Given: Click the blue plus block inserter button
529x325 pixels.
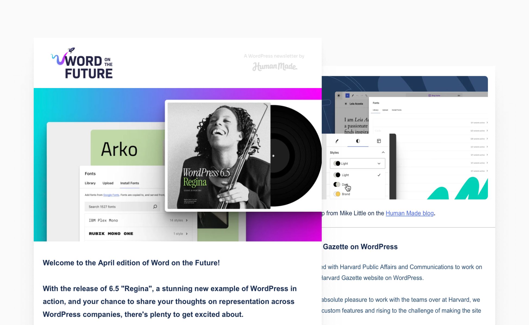Looking at the screenshot, I should (347, 96).
